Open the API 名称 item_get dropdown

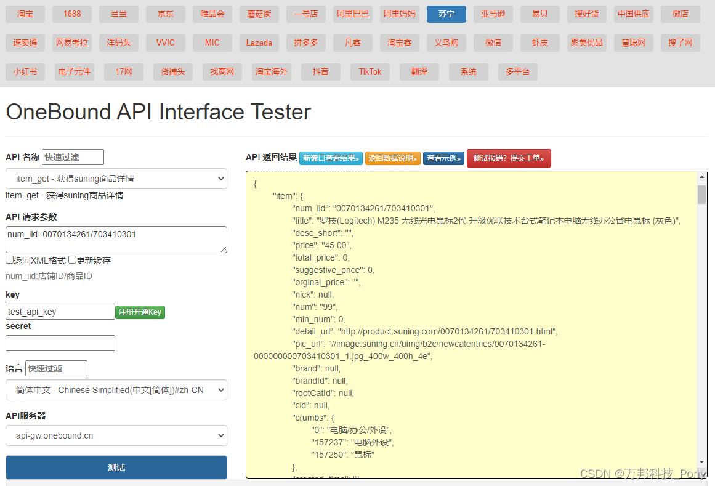(x=116, y=179)
